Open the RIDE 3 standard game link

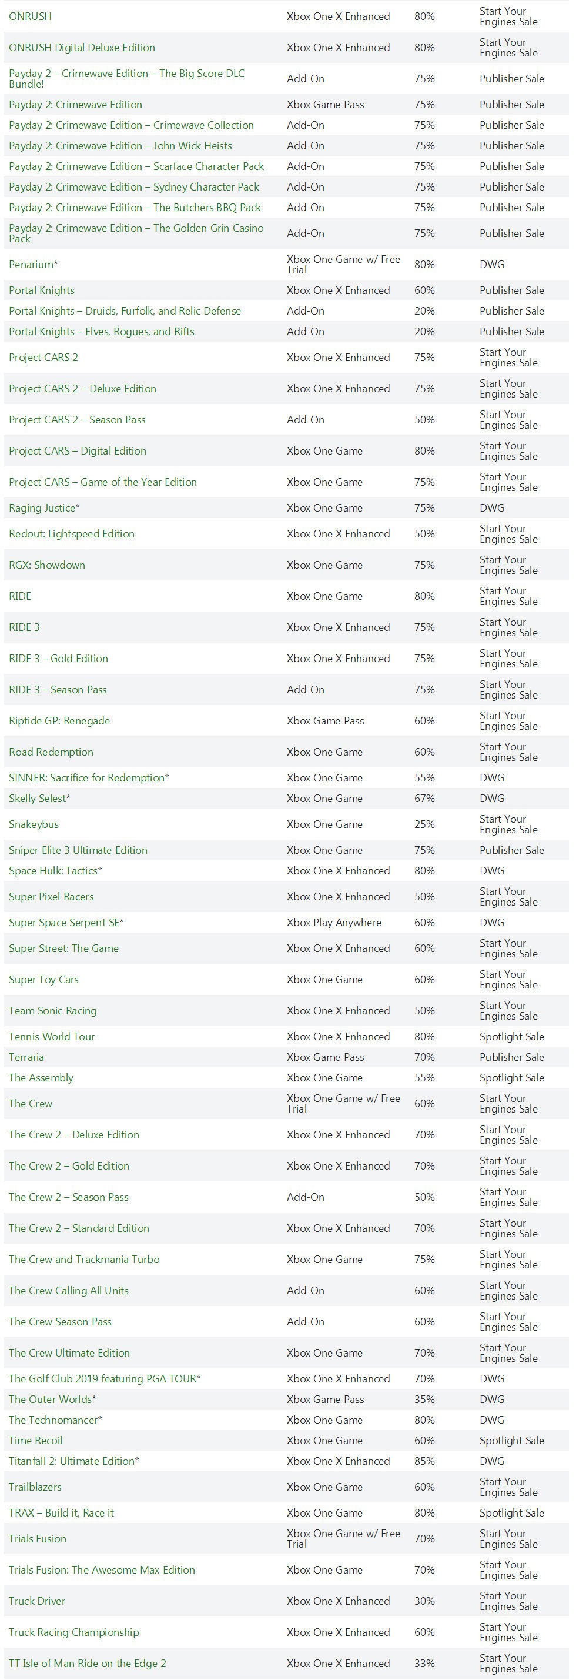[24, 628]
